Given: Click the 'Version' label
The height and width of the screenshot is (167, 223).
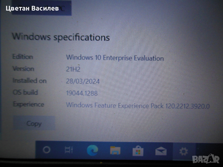Looking at the screenshot, I should (23, 68).
